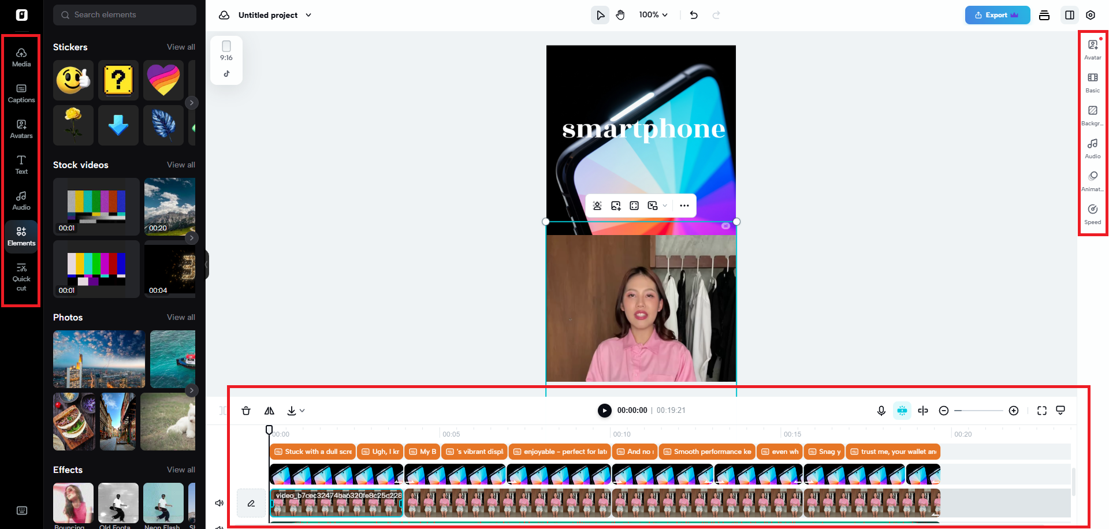Viewport: 1109px width, 529px height.
Task: Click the split clip icon in timeline toolbar
Action: [922, 410]
